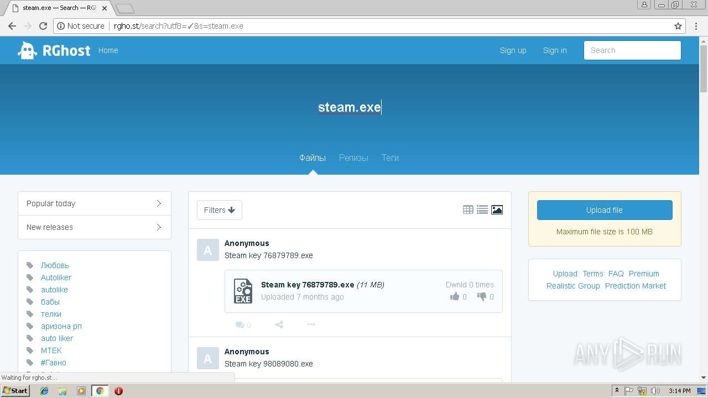Click steam.exe search query heading field
708x398 pixels.
point(350,107)
